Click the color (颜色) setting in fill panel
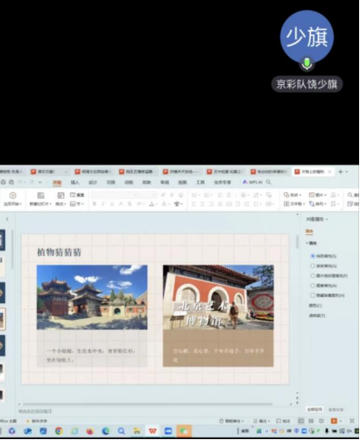The width and height of the screenshot is (360, 440). [x=315, y=306]
